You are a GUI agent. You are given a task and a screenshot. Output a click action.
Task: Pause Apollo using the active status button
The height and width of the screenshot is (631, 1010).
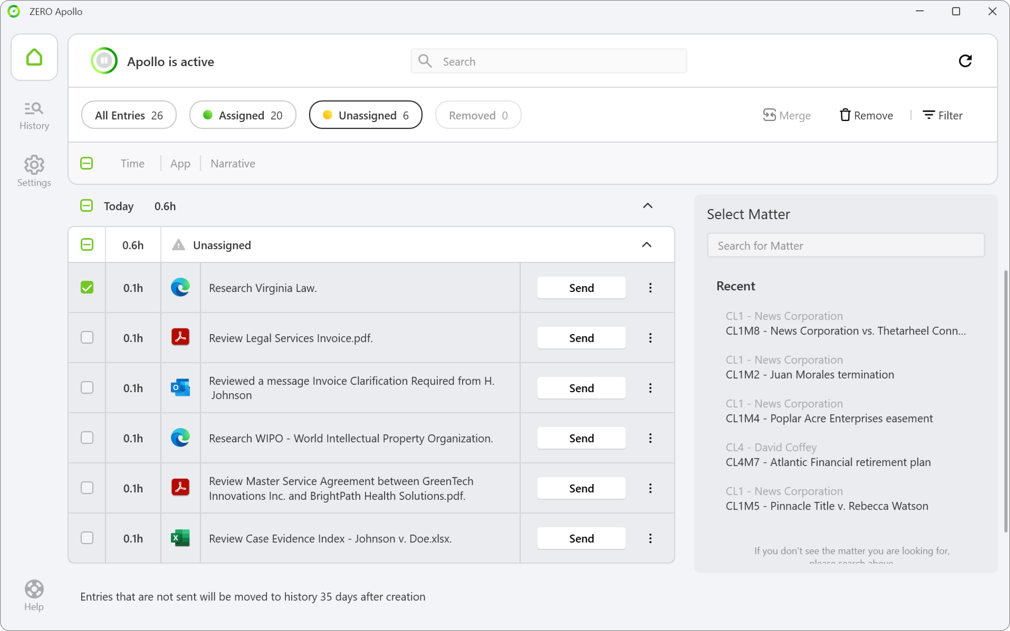tap(104, 61)
